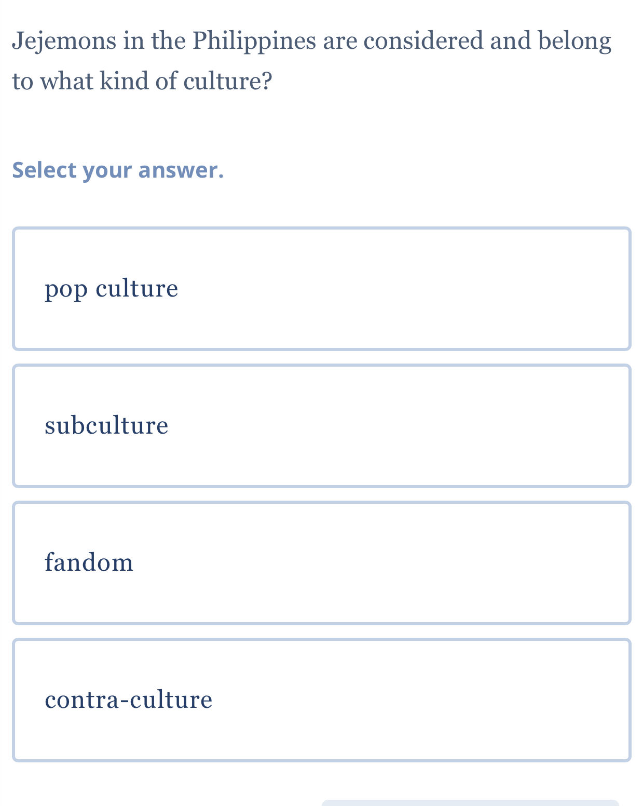Click the "contra-culture" label text
Image resolution: width=643 pixels, height=806 pixels.
[128, 700]
